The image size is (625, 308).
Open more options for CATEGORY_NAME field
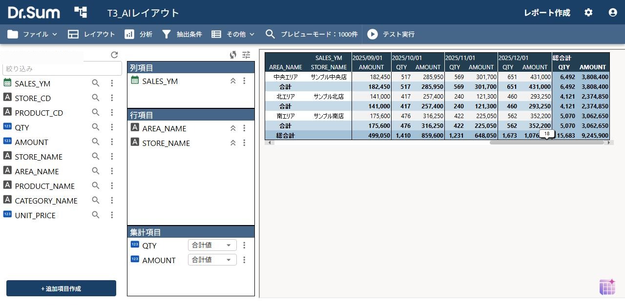(x=112, y=201)
